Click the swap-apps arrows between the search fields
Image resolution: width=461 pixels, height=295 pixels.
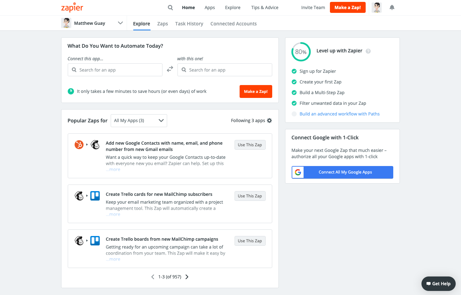point(170,69)
